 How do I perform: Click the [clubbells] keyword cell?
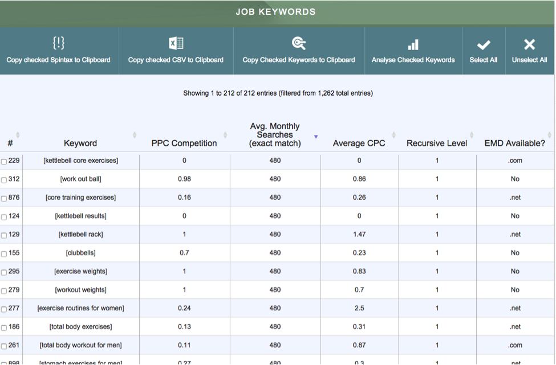tap(80, 253)
